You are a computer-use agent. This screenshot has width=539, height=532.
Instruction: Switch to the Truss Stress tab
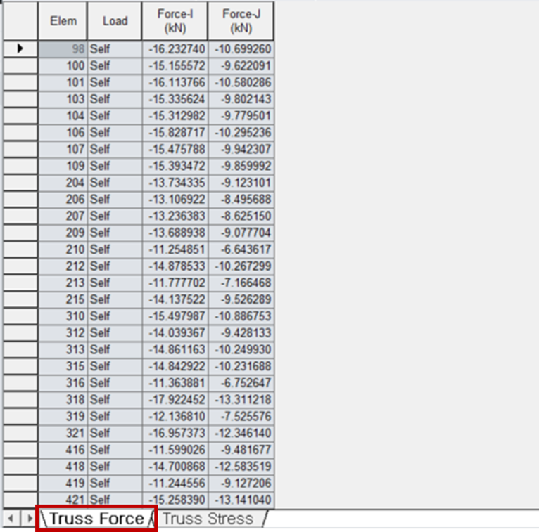click(x=208, y=519)
